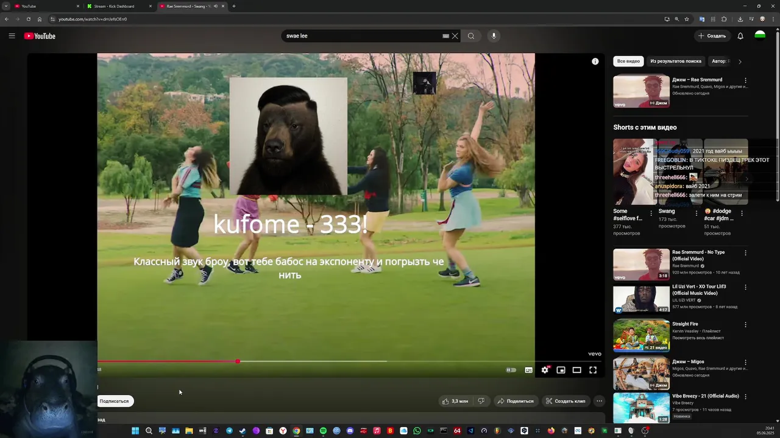Open Spotify from the taskbar
The width and height of the screenshot is (780, 438).
click(x=323, y=431)
